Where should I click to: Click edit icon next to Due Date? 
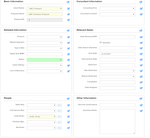pyautogui.click(x=141, y=54)
